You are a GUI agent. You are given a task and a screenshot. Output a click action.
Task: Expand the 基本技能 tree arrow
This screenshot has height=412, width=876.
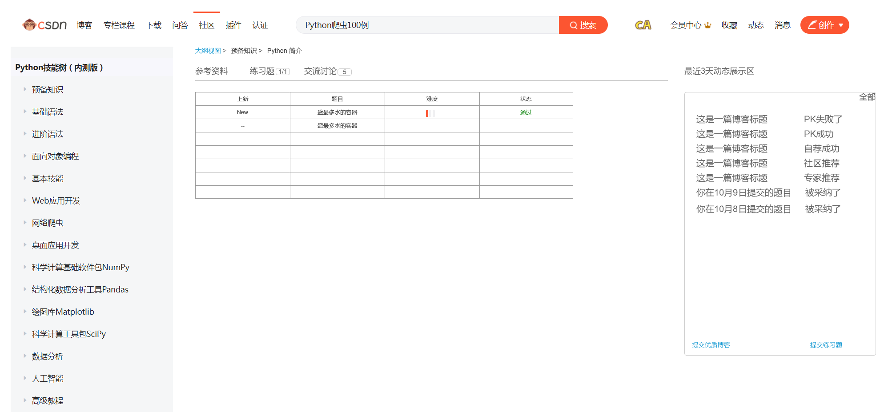coord(25,178)
